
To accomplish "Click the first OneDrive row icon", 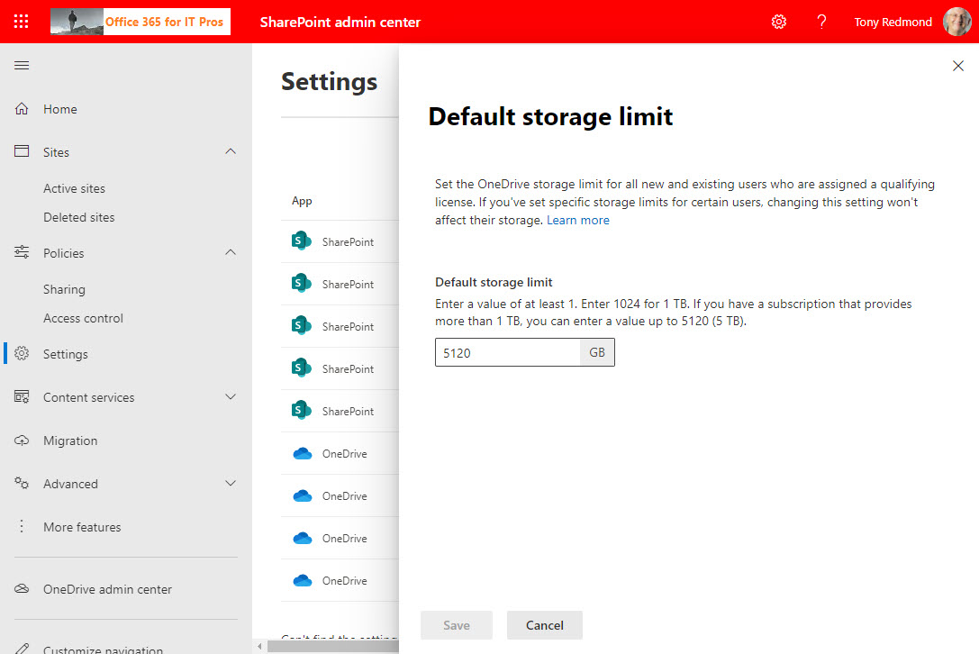I will 303,453.
